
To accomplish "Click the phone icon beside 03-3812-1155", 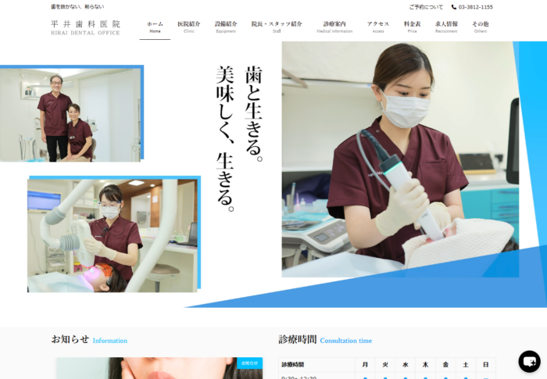I will (x=454, y=7).
